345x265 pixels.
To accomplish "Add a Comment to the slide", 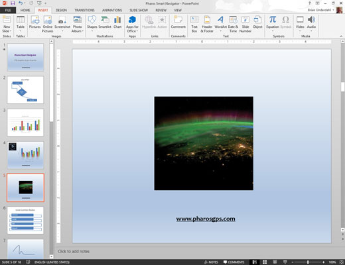I will coord(178,23).
